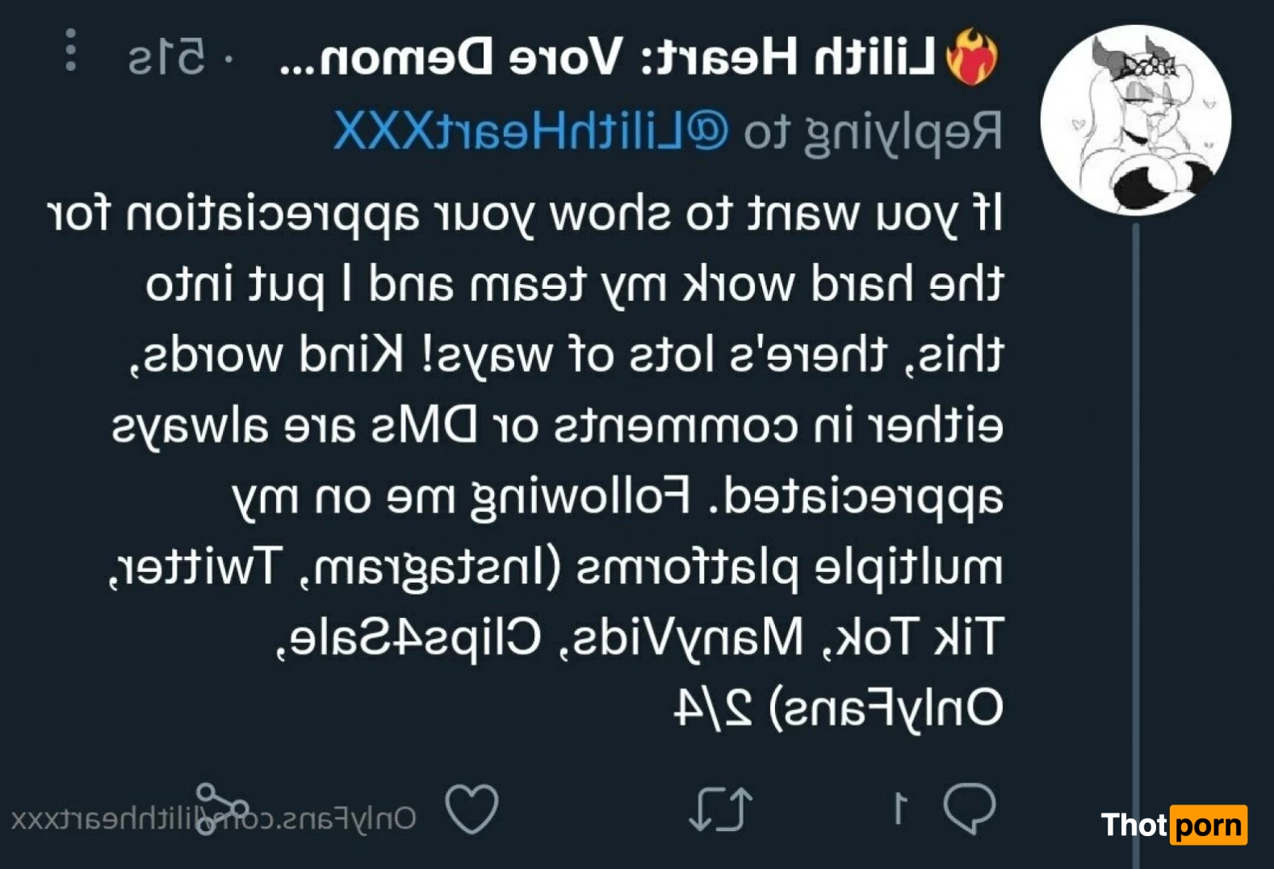Click the Replying to label
This screenshot has height=869, width=1274.
click(873, 132)
